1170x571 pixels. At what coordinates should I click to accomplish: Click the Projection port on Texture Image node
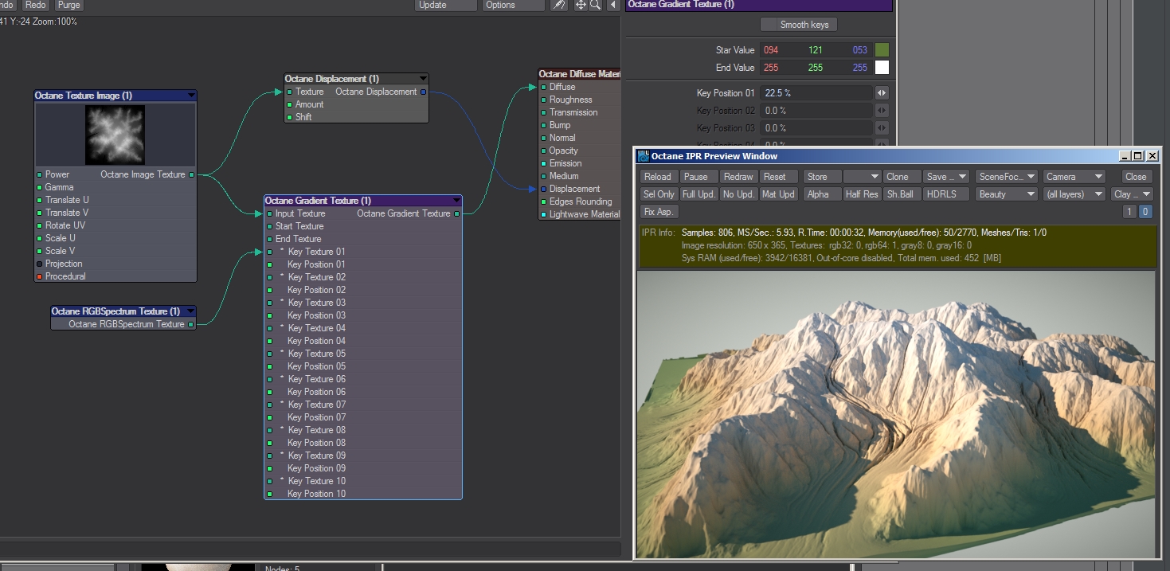39,264
